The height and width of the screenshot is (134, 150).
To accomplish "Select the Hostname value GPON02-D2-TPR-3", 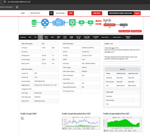I will click(x=88, y=48).
